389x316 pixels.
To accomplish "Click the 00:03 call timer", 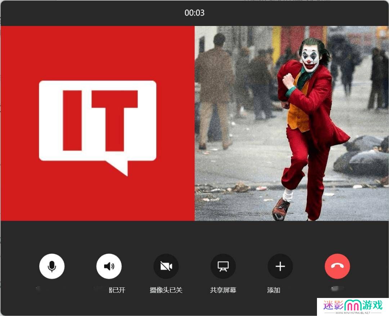I will [194, 13].
